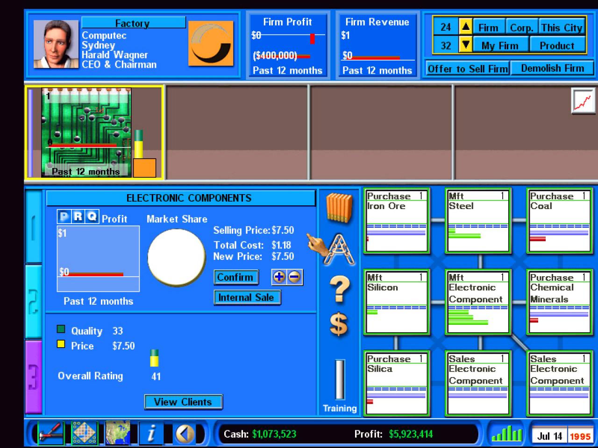Click the Market Share pie chart
Viewport: 598px width, 448px height.
click(177, 257)
